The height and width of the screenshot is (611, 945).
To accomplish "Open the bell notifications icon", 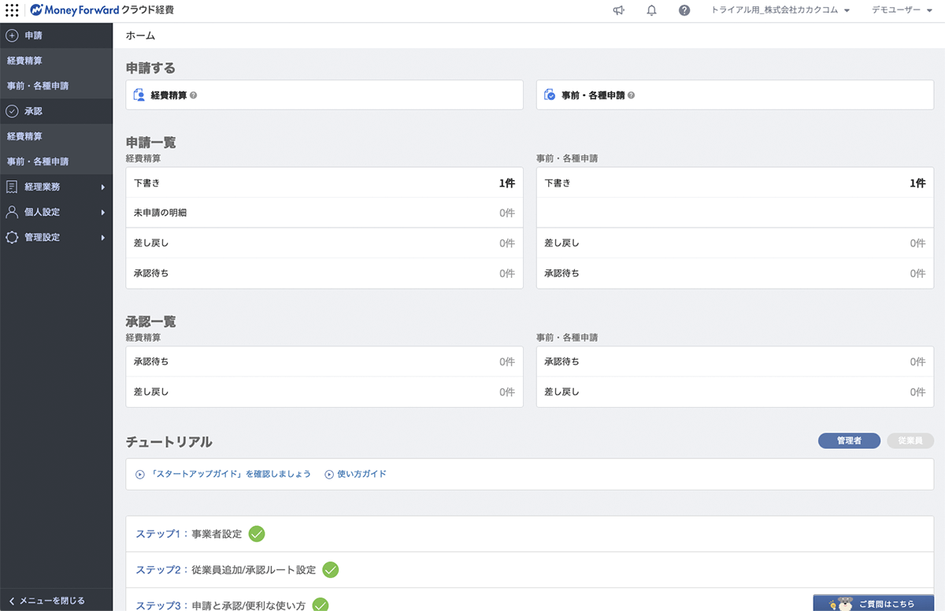I will 651,10.
